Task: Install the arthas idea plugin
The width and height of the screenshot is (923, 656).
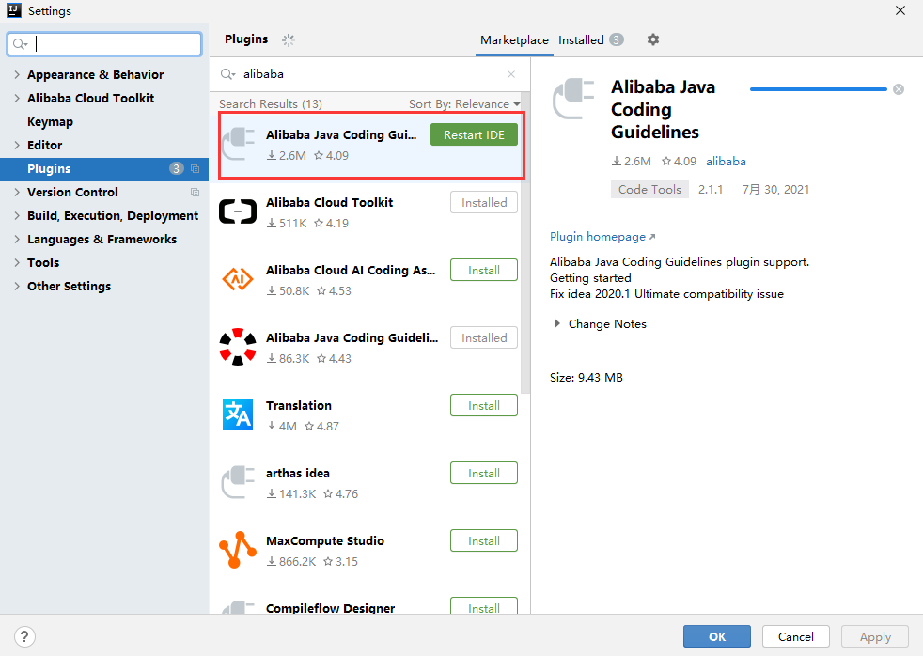Action: [x=484, y=473]
